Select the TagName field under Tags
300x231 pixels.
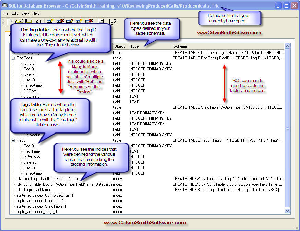tap(32, 151)
